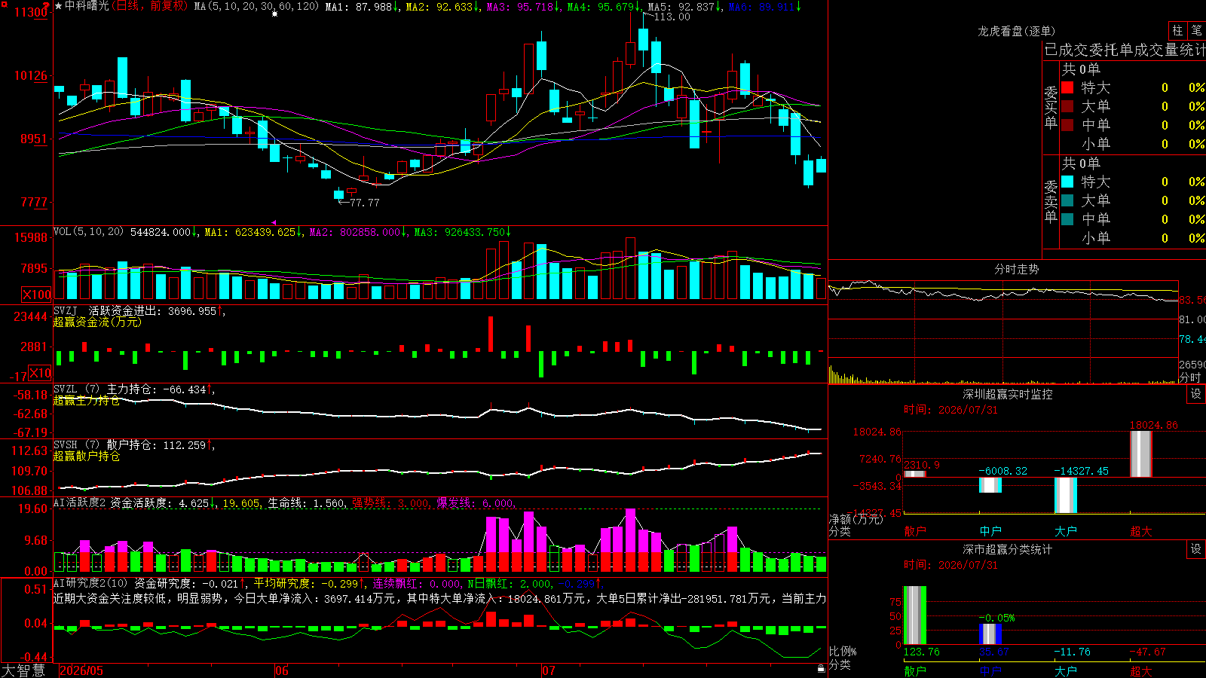Click the 113.00 high price annotation

coord(672,17)
